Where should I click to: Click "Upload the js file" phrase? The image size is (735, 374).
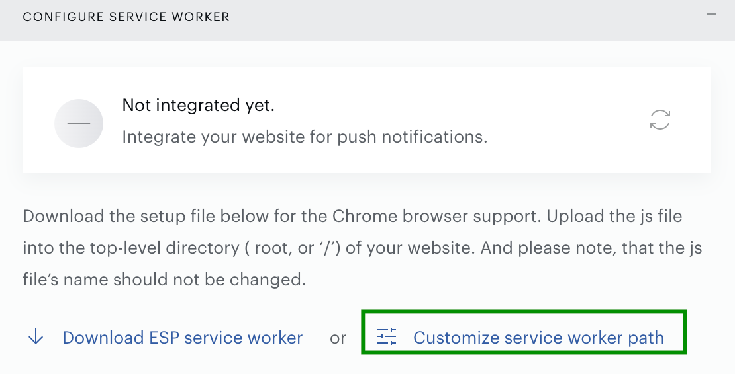614,217
